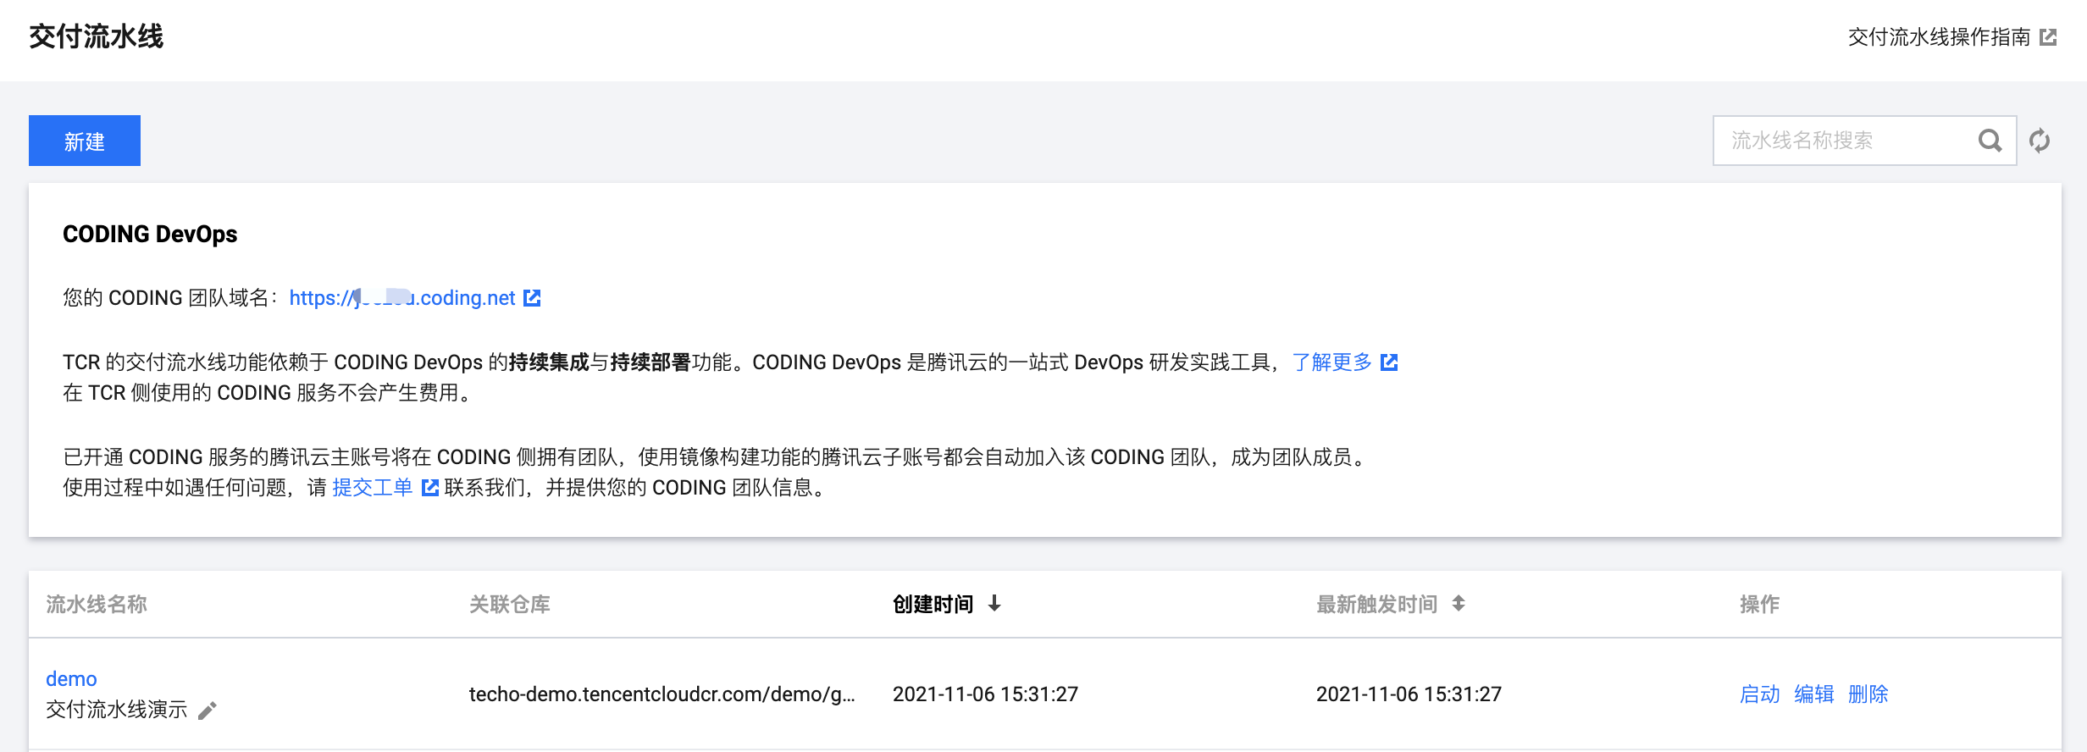Click the 关联仓库 column header

coord(510,604)
